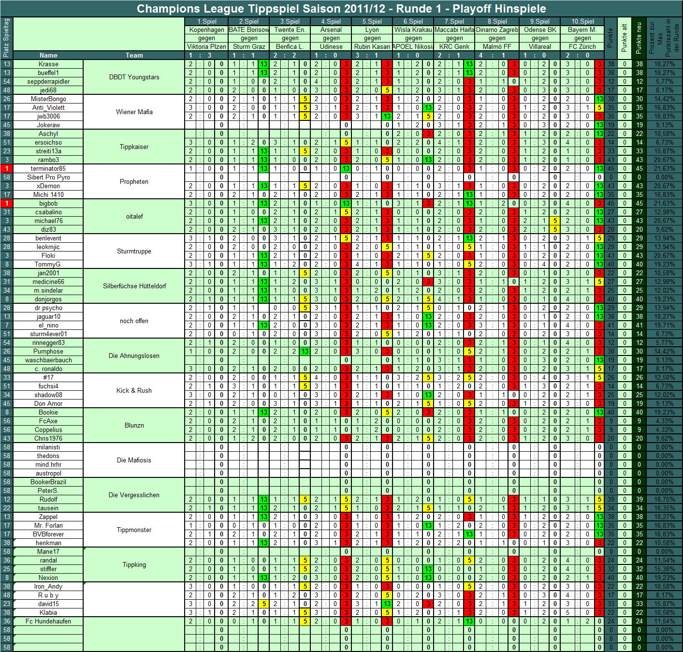Click team cell Tippkaiser
Screen dimensions: 683x652
click(134, 147)
